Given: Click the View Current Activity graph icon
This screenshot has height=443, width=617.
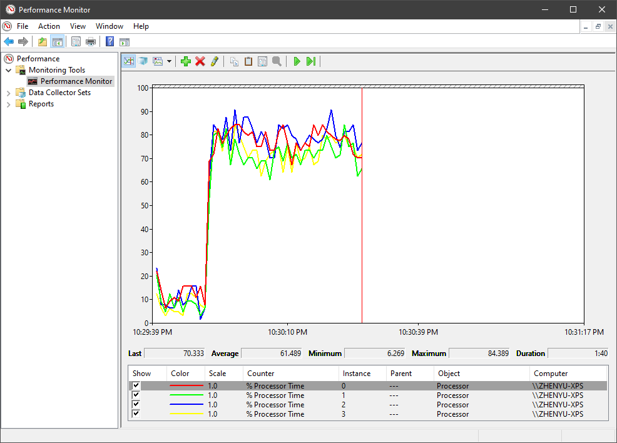Looking at the screenshot, I should [129, 61].
